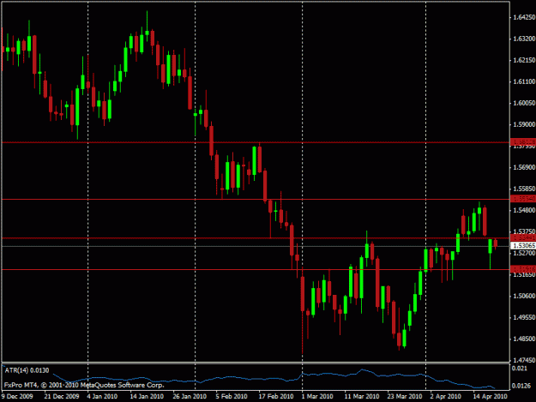The height and width of the screenshot is (402, 536).
Task: Select the red level tag overlapping 1.51650
Action: click(x=523, y=269)
